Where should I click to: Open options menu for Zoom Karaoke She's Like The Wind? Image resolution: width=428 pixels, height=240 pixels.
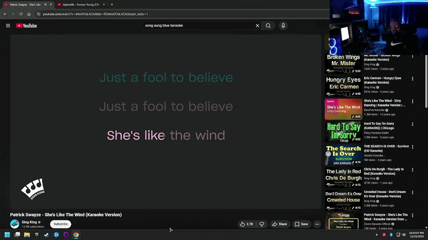(x=413, y=215)
